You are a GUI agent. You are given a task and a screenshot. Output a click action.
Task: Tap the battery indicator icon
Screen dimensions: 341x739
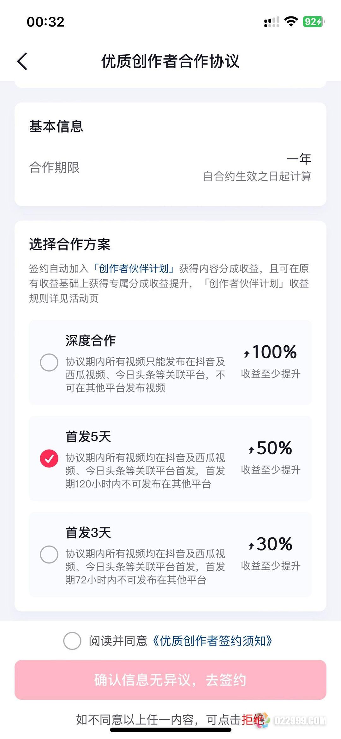pyautogui.click(x=314, y=22)
